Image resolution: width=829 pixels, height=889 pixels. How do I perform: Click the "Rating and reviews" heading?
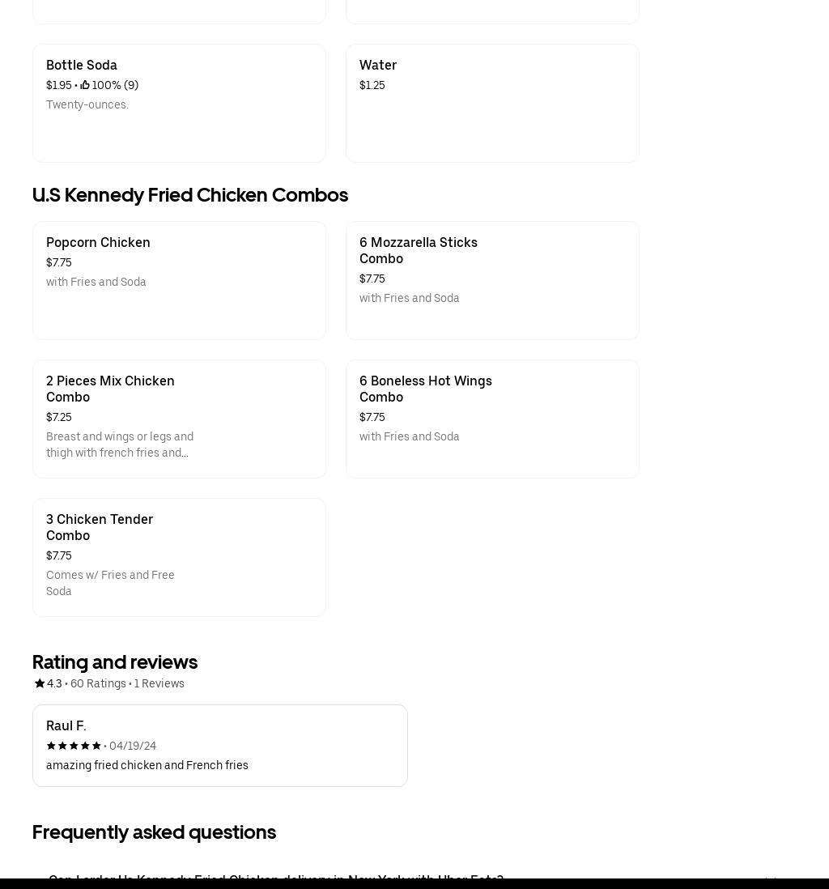(x=115, y=662)
